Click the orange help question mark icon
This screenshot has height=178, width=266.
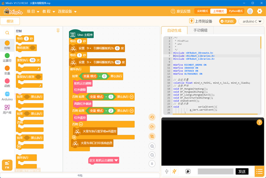coord(259,122)
